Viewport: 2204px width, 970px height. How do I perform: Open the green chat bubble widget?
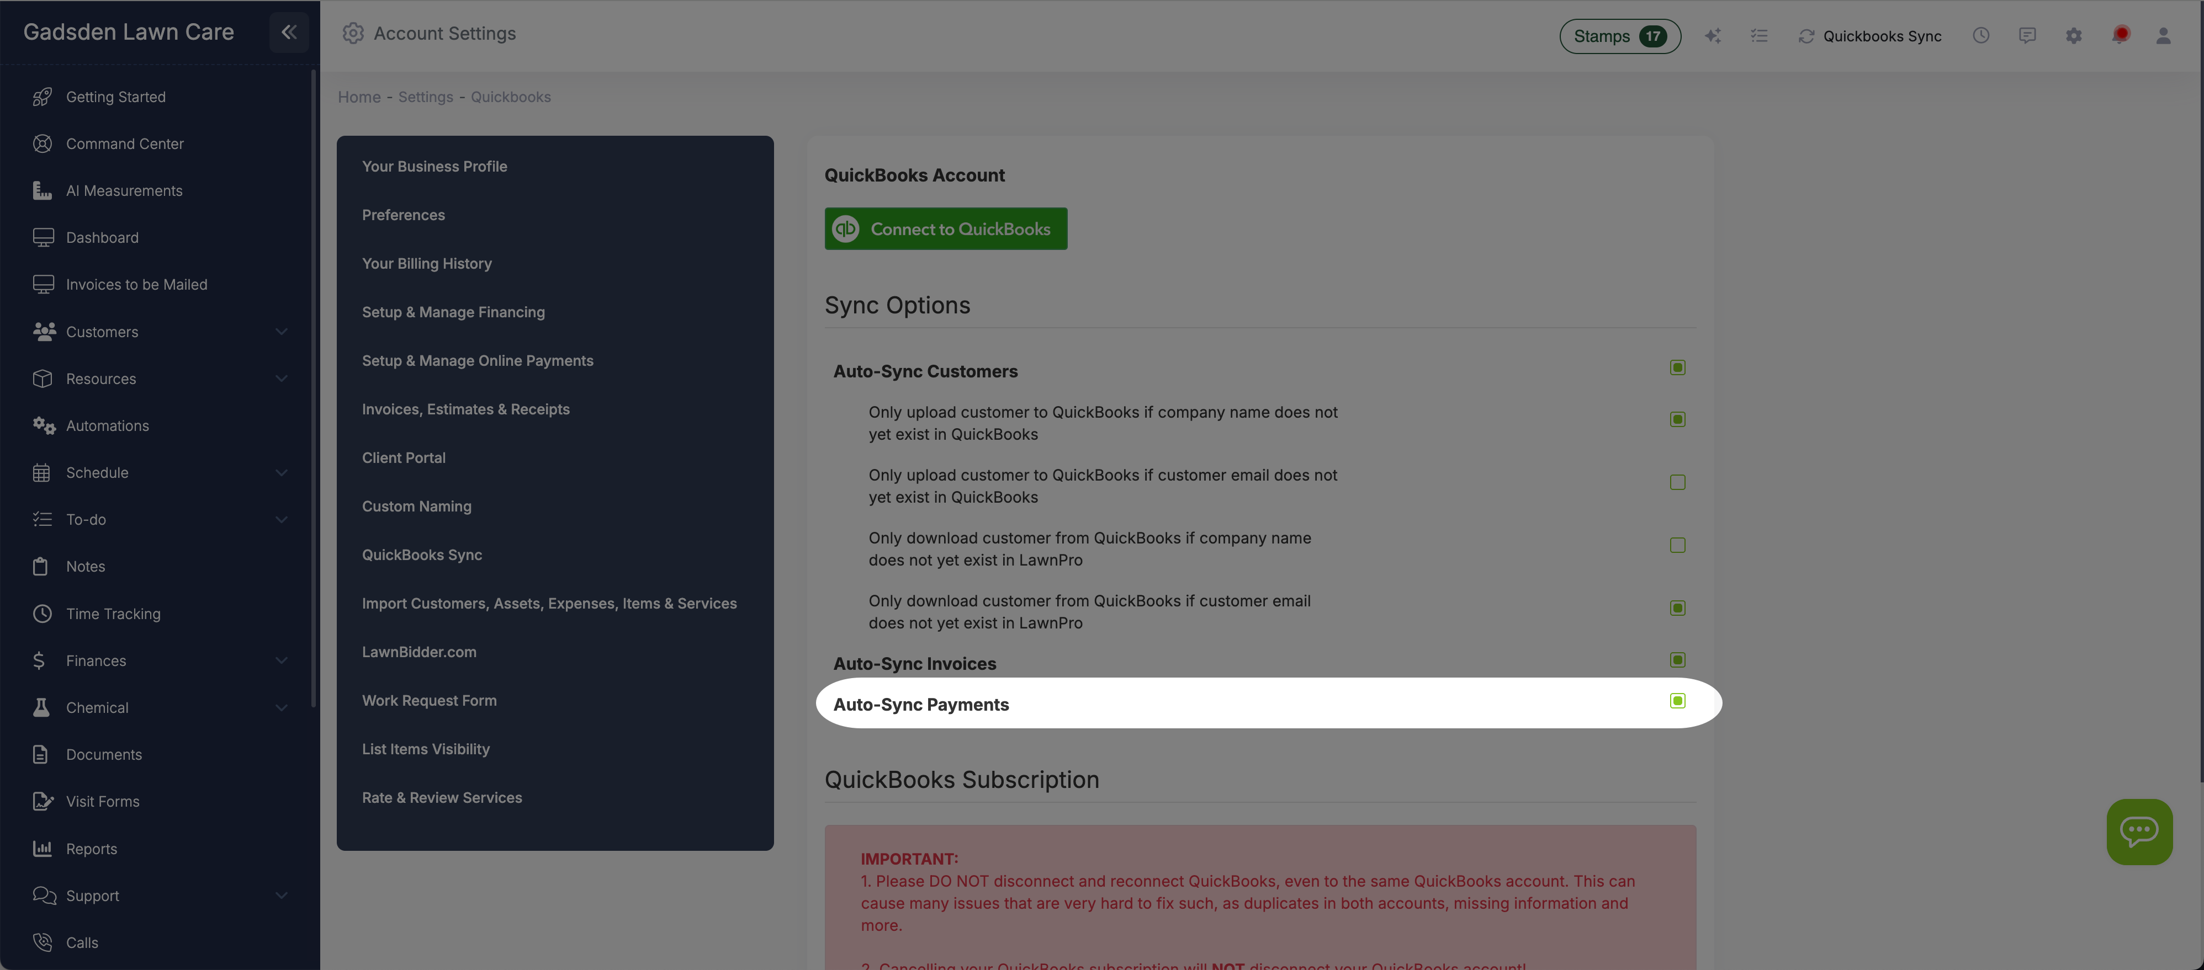pyautogui.click(x=2140, y=832)
